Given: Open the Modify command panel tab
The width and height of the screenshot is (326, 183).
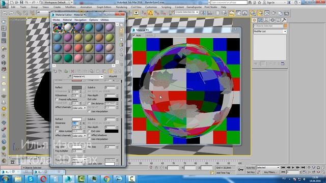Looking at the screenshot, I should pyautogui.click(x=260, y=20).
